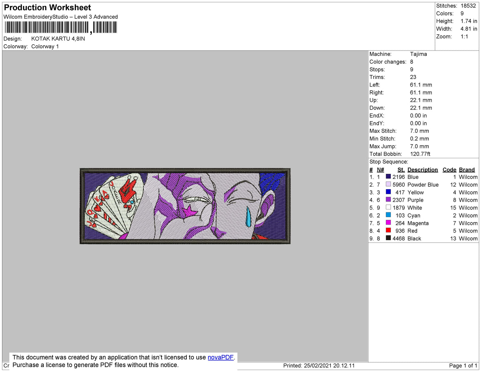The height and width of the screenshot is (372, 481).
Task: Click the Code column header
Action: [449, 170]
